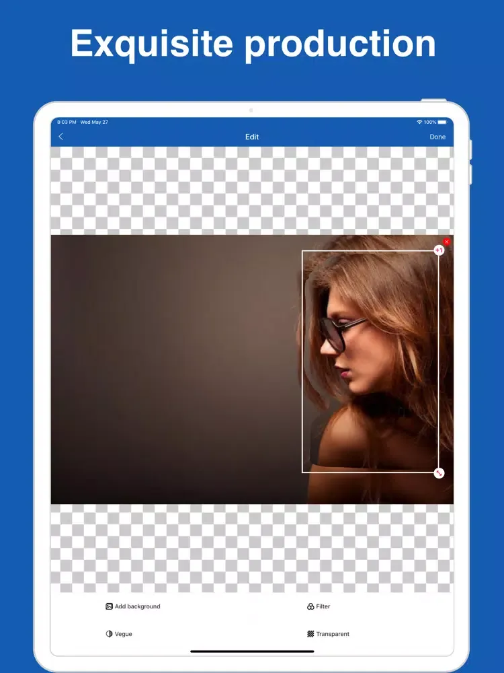This screenshot has height=673, width=504.
Task: Open the Add background option
Action: pyautogui.click(x=133, y=606)
